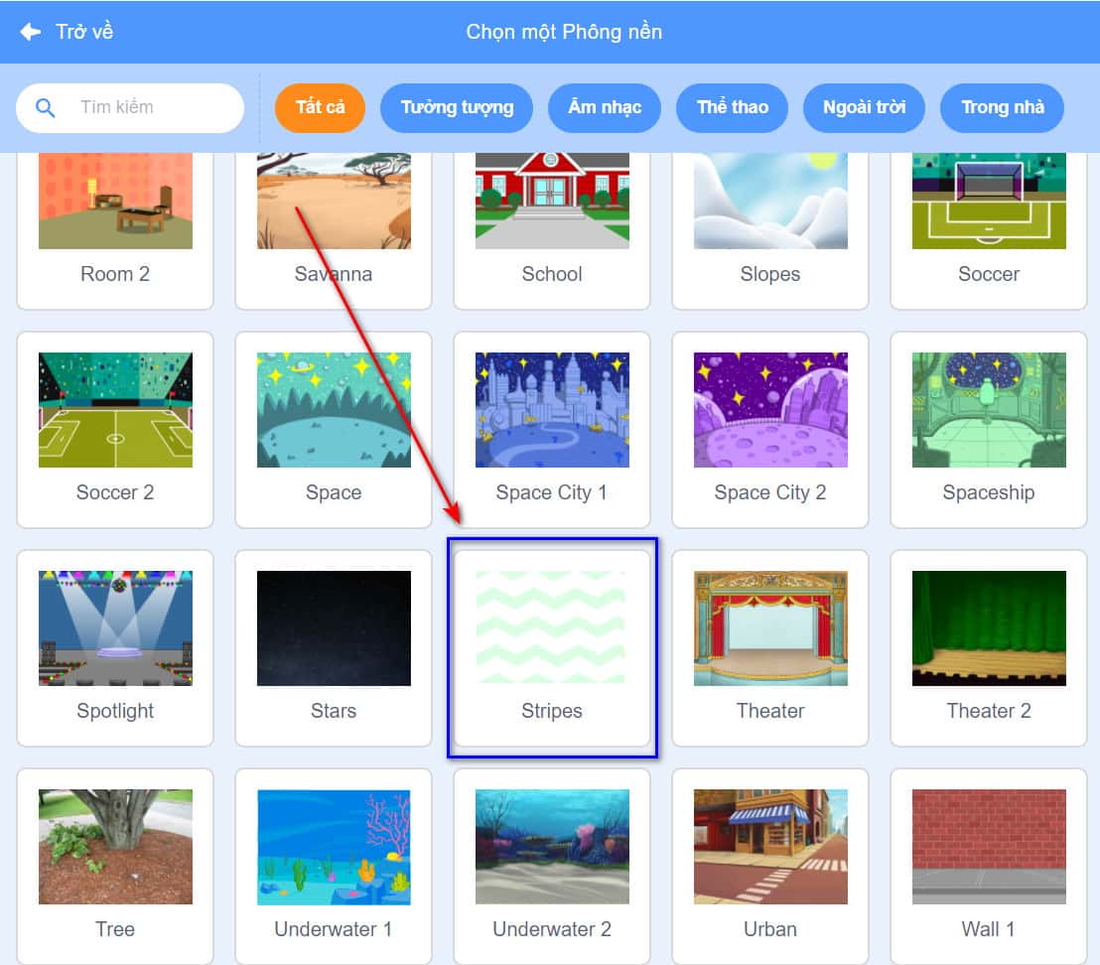The image size is (1100, 965).
Task: Select the Tất cả category filter
Action: click(x=320, y=107)
